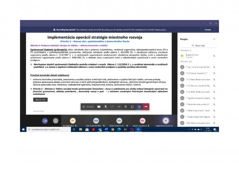The width and height of the screenshot is (239, 169).
Task: Click the slide number indicator on the shared slide
Action: click(x=41, y=100)
